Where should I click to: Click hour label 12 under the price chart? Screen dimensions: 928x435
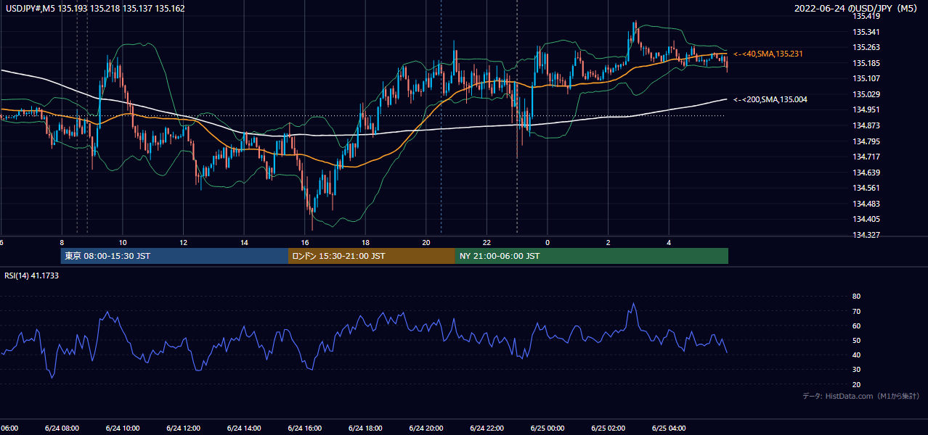(184, 242)
